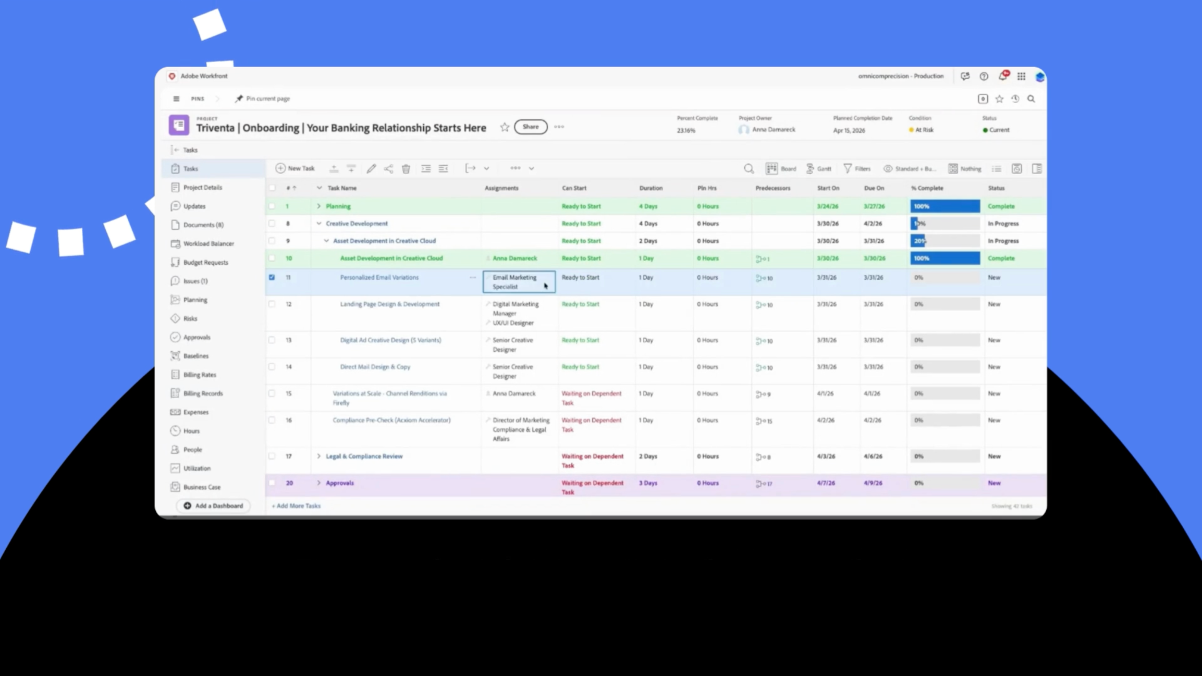Click the share icon in task toolbar
Viewport: 1202px width, 676px height.
388,168
